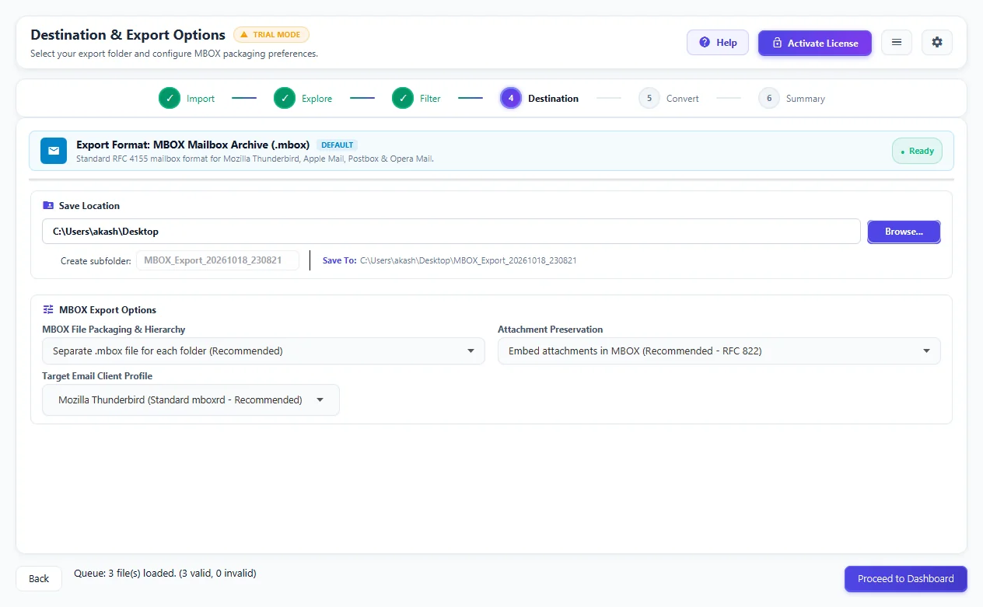This screenshot has height=607, width=983.
Task: Click the Destination & Export Options heading
Action: tap(128, 35)
